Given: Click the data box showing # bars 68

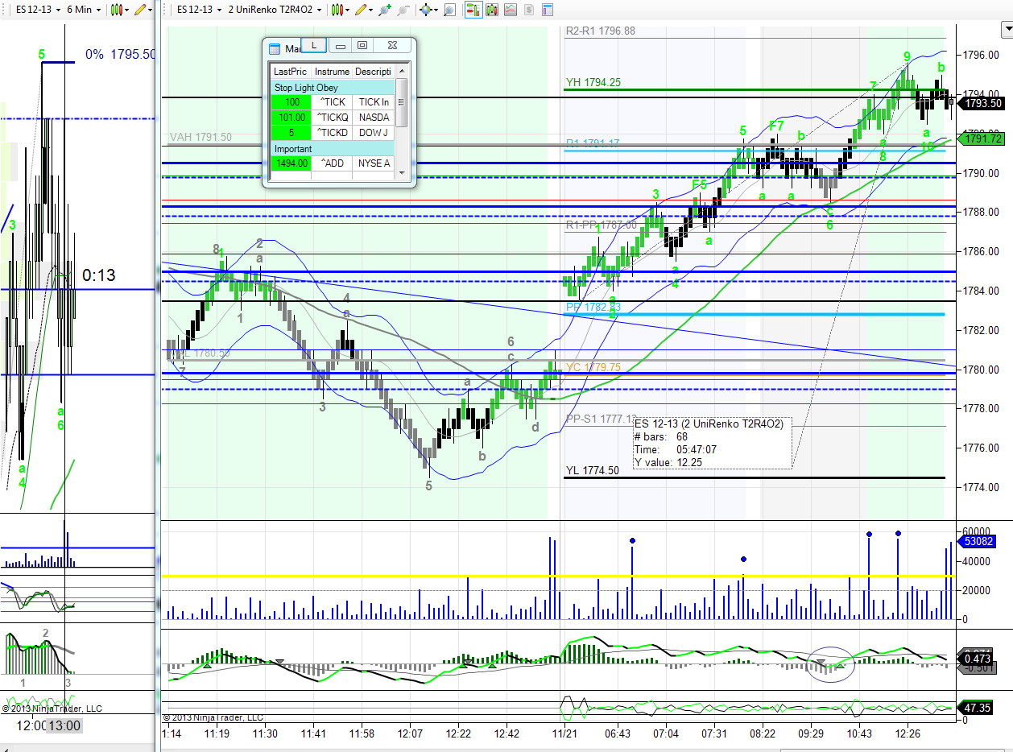Looking at the screenshot, I should tap(712, 442).
